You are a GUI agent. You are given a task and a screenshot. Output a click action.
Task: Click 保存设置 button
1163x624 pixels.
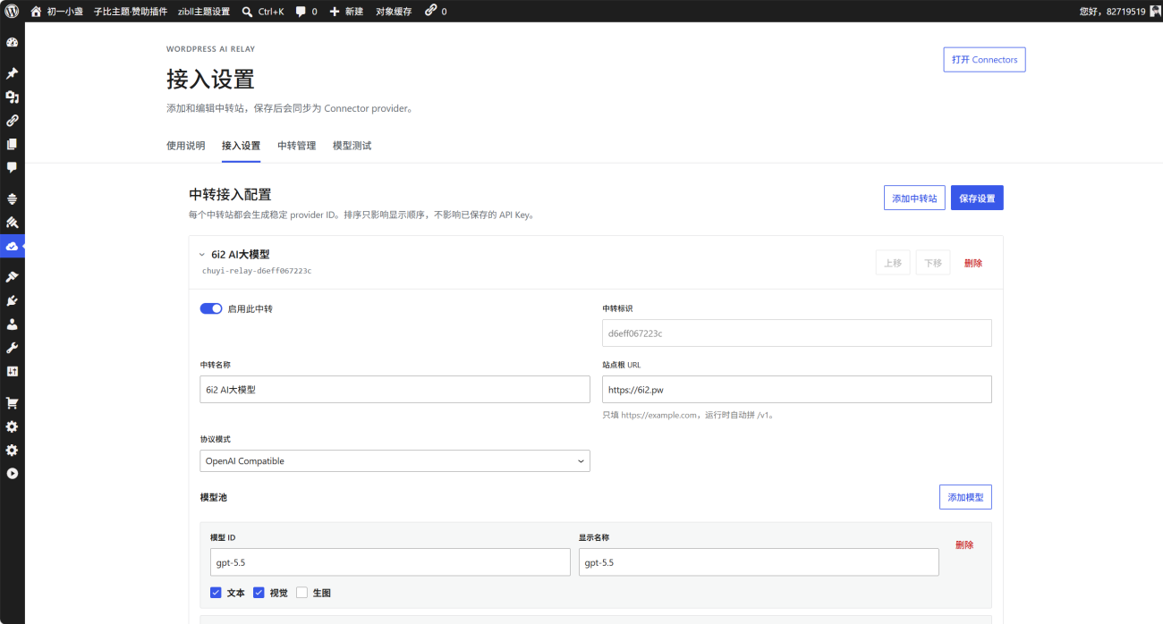(x=977, y=198)
